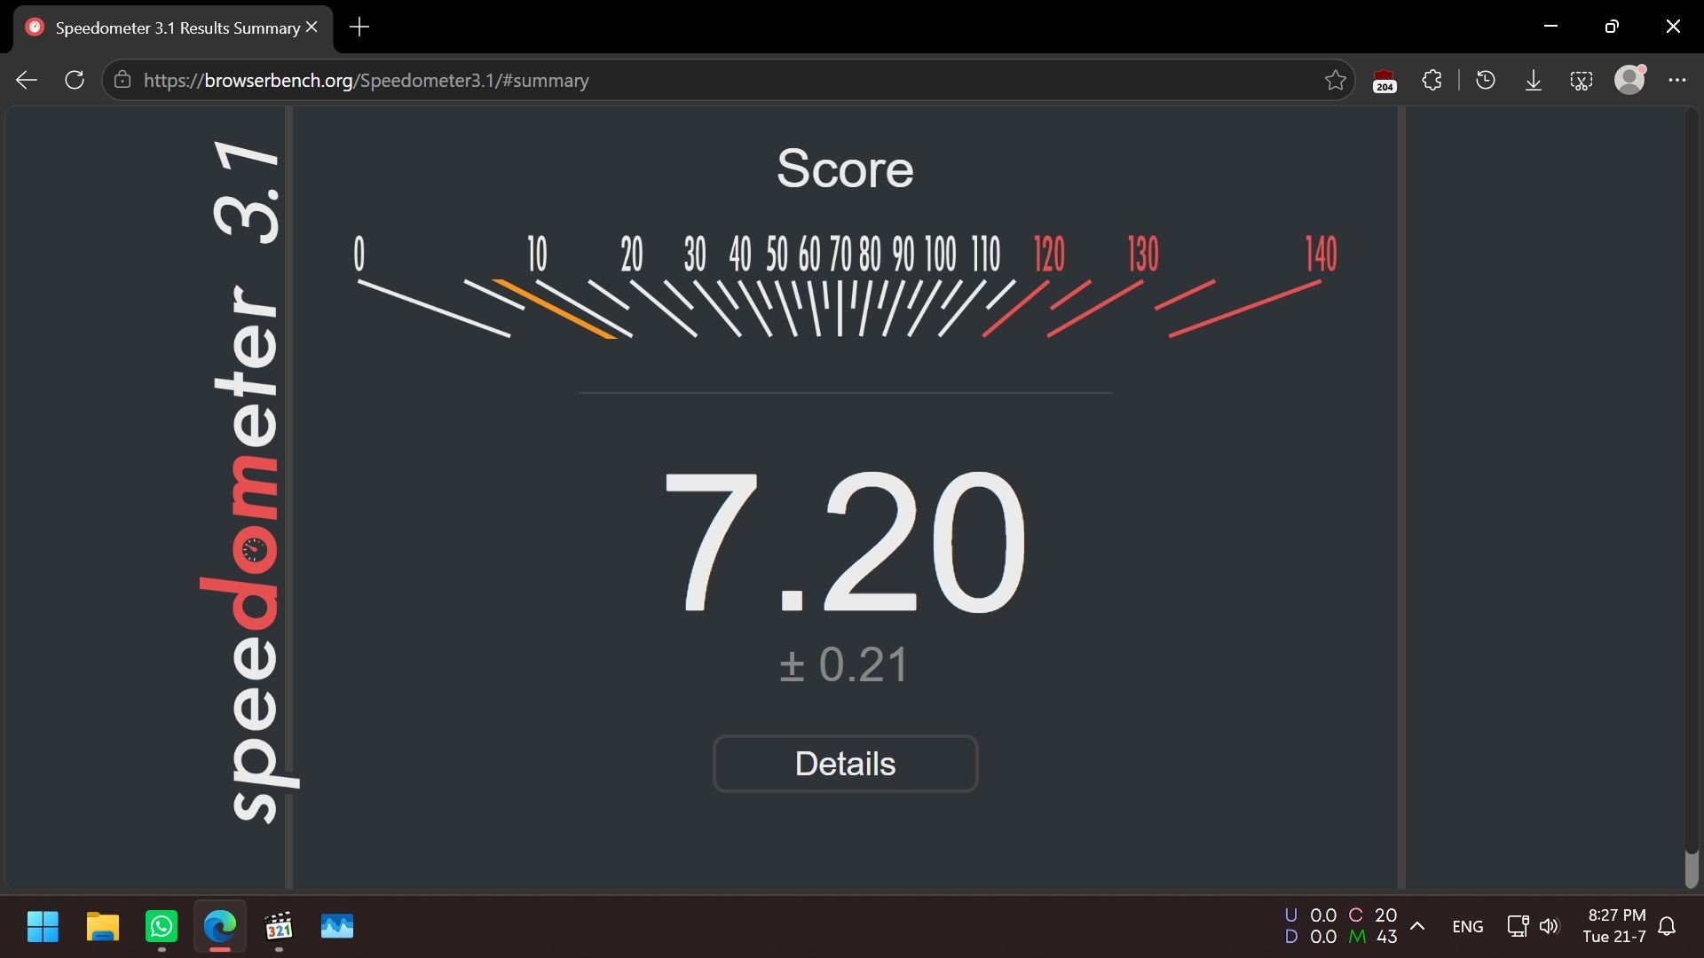
Task: Open Settings and more menu
Action: click(1677, 81)
